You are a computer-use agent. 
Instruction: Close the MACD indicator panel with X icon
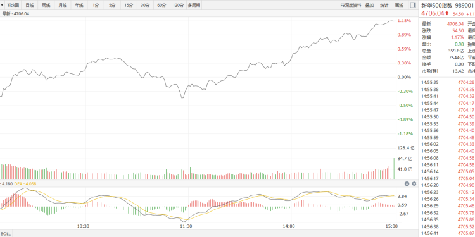click(407, 183)
